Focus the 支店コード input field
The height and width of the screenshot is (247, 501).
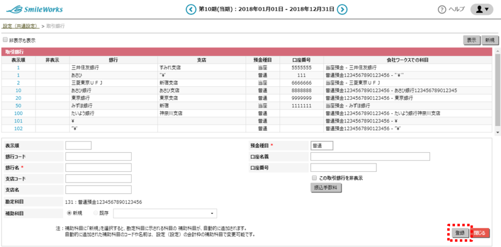tap(98, 179)
